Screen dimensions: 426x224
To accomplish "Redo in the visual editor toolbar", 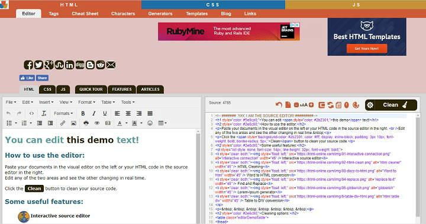I will coord(19,113).
